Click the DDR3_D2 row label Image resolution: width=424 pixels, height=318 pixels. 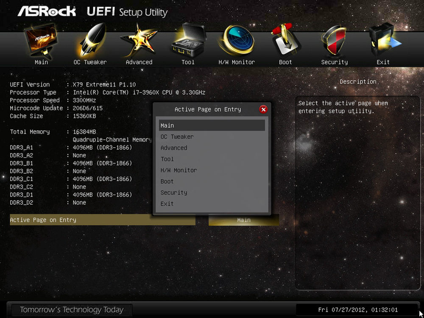click(21, 203)
